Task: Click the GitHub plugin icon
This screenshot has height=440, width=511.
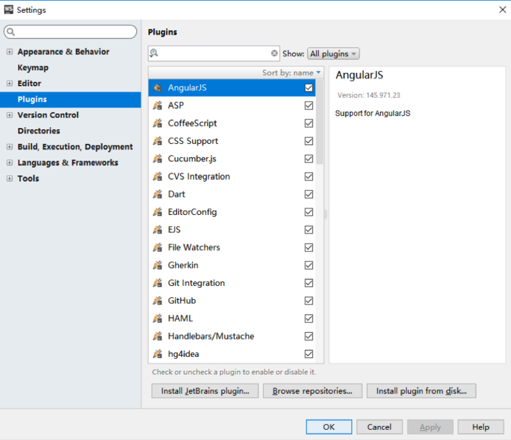Action: click(158, 301)
